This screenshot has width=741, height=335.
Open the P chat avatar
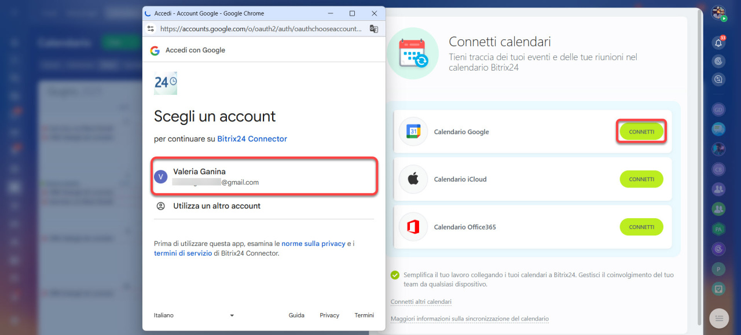[718, 268]
